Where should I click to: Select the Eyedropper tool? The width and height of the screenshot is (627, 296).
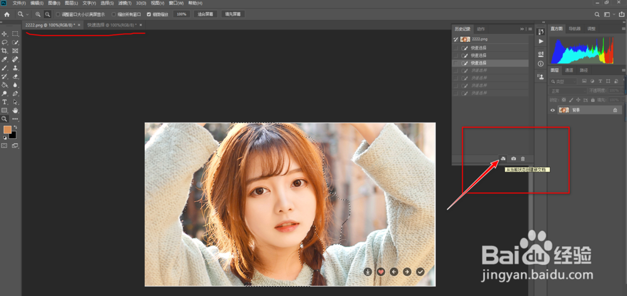[5, 59]
